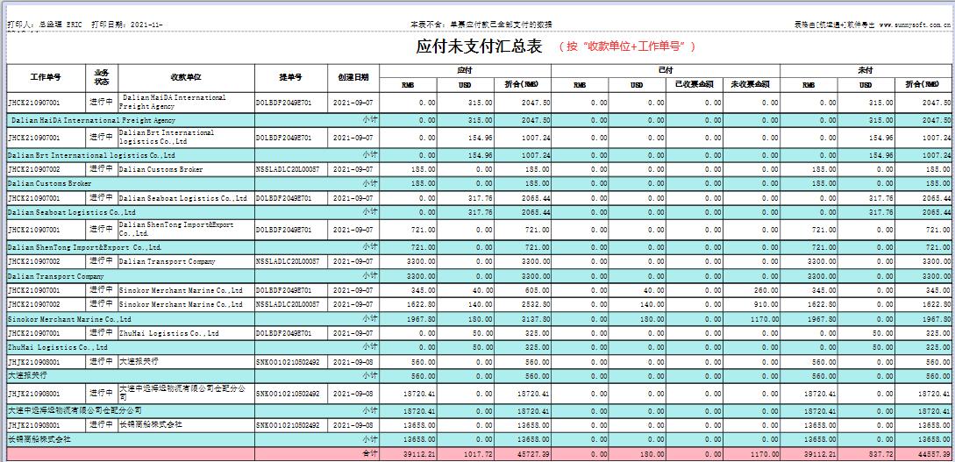
Task: Select the 工作单号 column header
Action: pyautogui.click(x=46, y=77)
